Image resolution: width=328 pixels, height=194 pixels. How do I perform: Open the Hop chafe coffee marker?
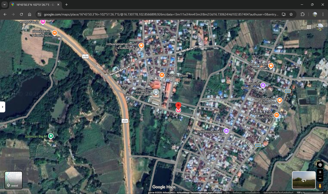point(279,100)
